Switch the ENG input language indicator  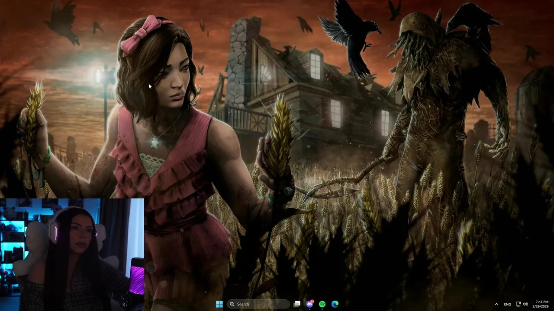pos(507,304)
